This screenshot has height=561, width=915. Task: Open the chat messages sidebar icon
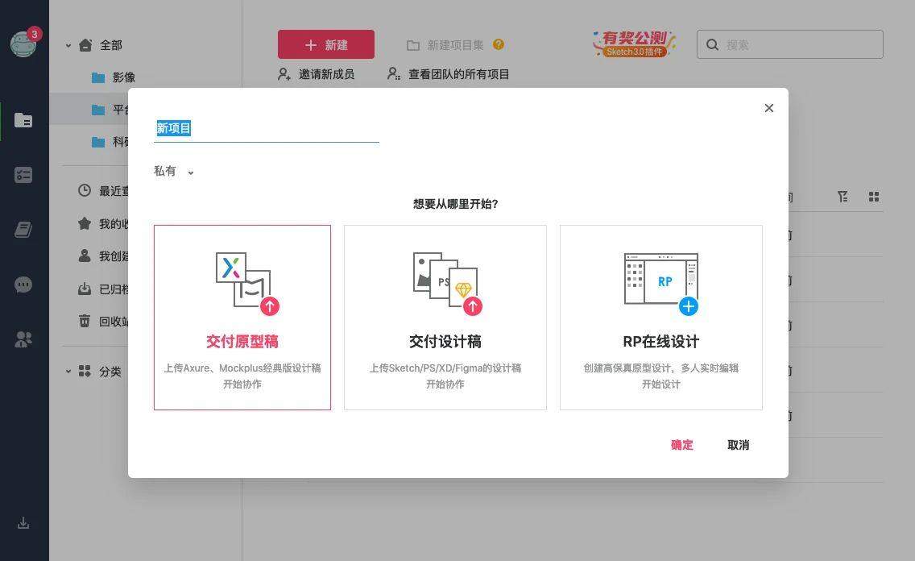[23, 285]
